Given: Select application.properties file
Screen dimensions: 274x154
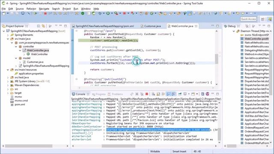Looking at the screenshot, I should tap(31, 74).
